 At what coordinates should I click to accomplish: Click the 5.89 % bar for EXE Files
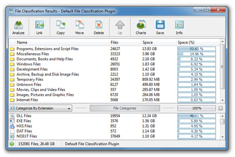pos(197,121)
